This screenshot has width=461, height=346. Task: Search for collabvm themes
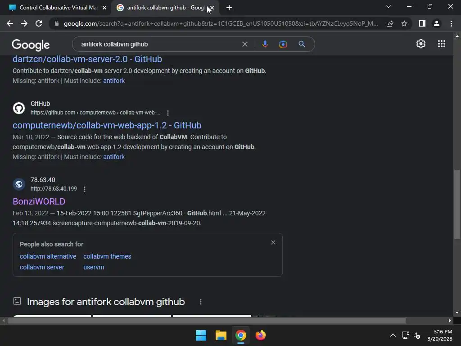[x=107, y=256]
